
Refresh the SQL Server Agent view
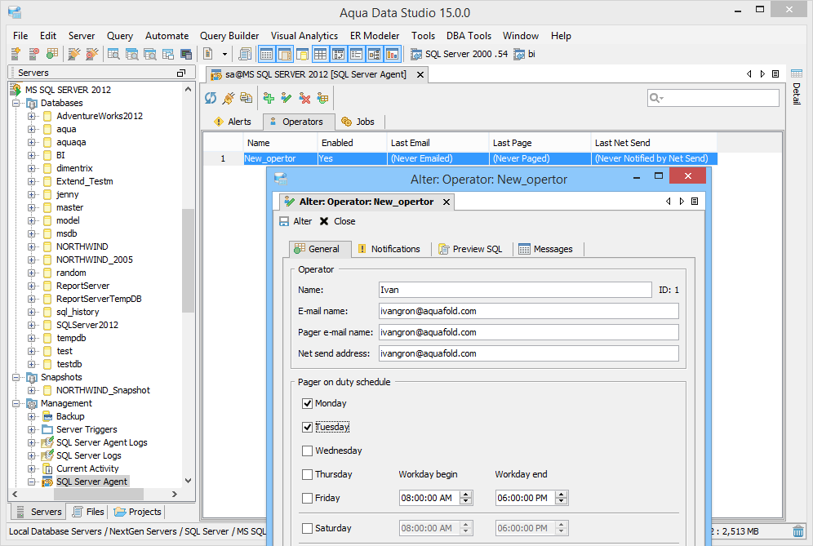(211, 97)
